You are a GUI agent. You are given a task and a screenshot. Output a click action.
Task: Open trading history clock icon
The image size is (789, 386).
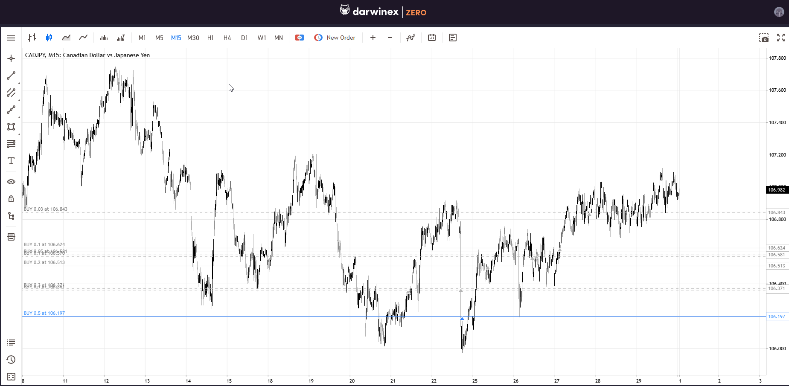(x=11, y=360)
